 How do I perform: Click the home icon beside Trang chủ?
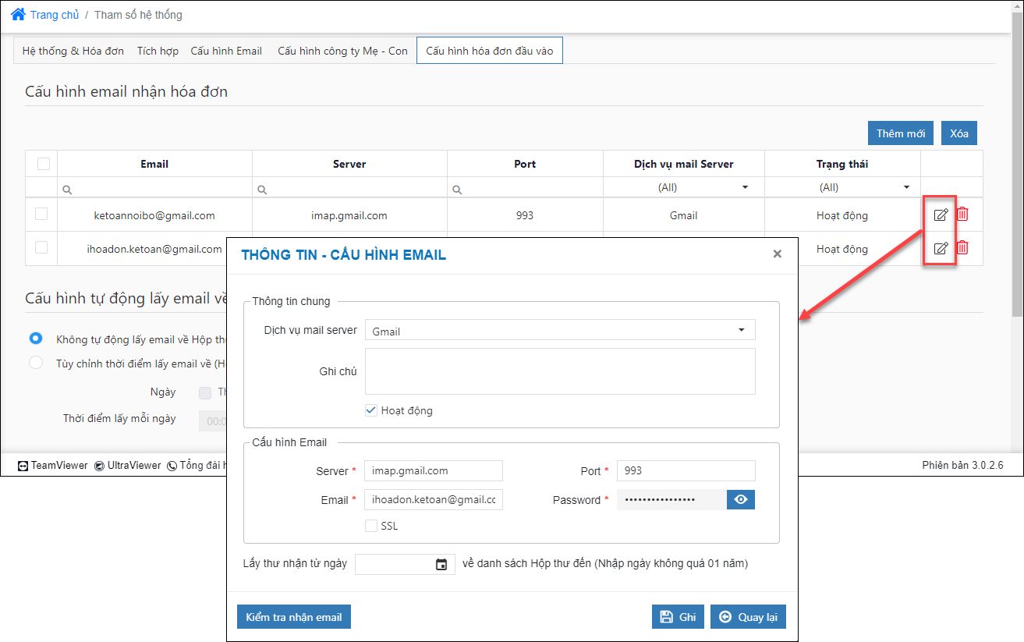tap(18, 14)
